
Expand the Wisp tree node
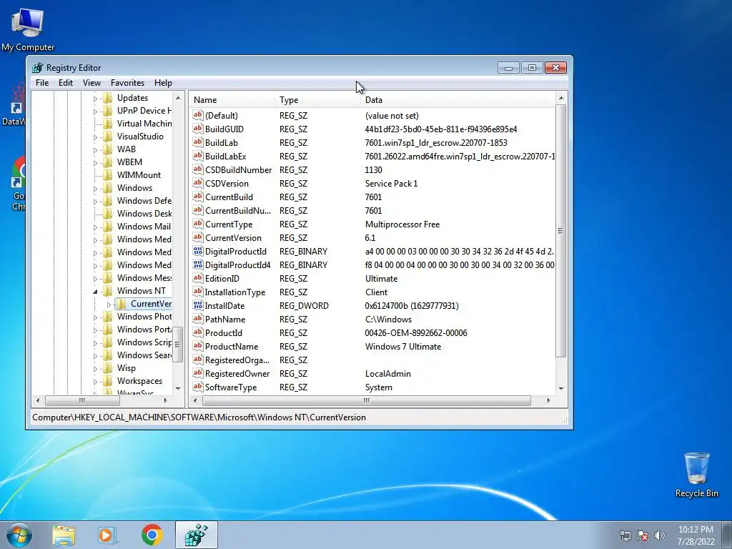pos(95,369)
